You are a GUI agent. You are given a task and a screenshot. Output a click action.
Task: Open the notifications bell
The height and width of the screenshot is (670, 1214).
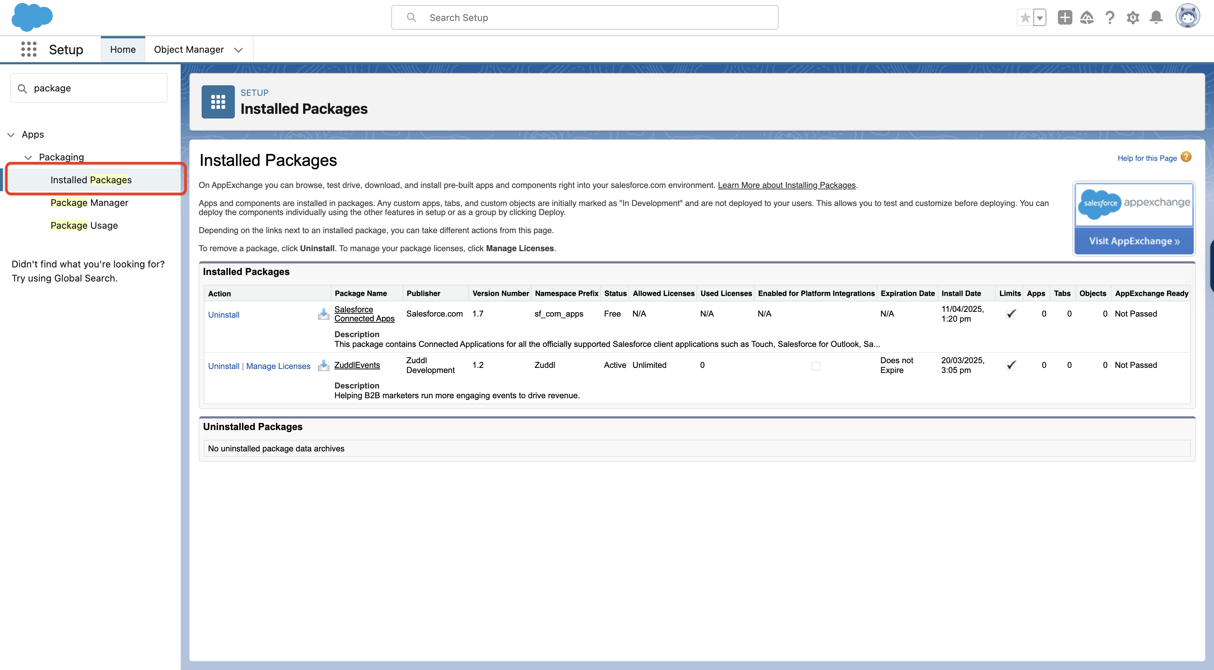tap(1156, 18)
